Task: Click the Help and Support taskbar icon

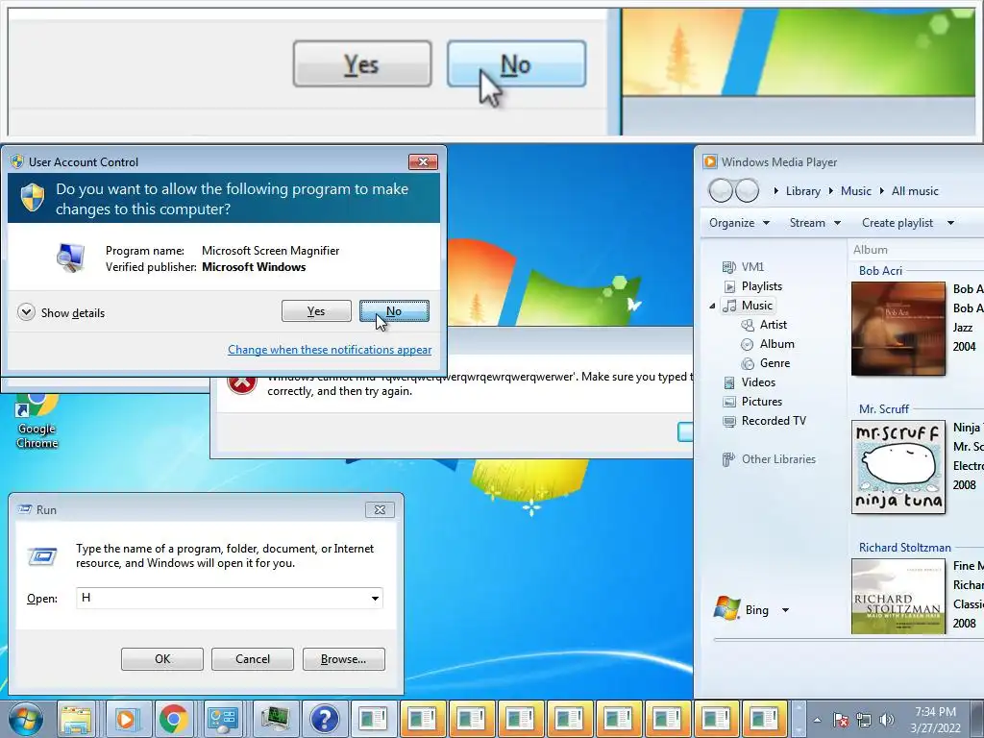Action: pos(324,719)
